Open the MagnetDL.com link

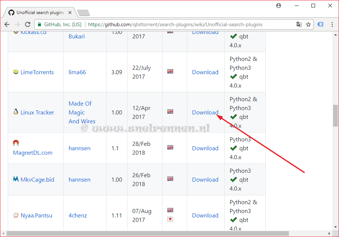tap(33, 153)
